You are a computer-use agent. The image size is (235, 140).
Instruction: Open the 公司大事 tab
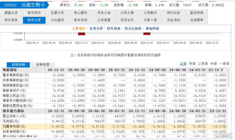tap(127, 13)
